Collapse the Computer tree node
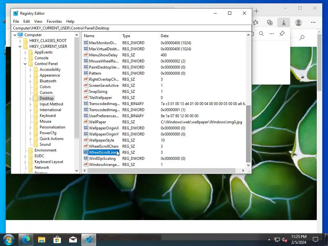The width and height of the screenshot is (328, 246). point(15,35)
